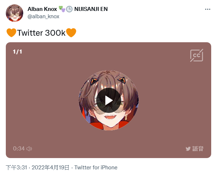Screen dimensions: 217x177
Task: Click the 0:34 duration label
Action: point(19,149)
